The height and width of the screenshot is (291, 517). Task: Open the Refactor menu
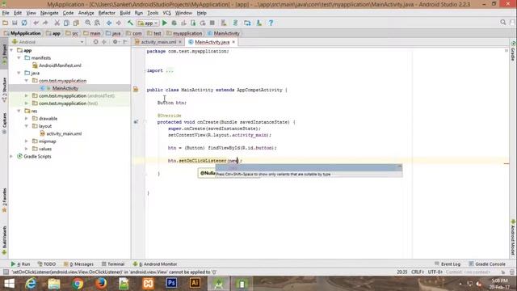coord(107,13)
